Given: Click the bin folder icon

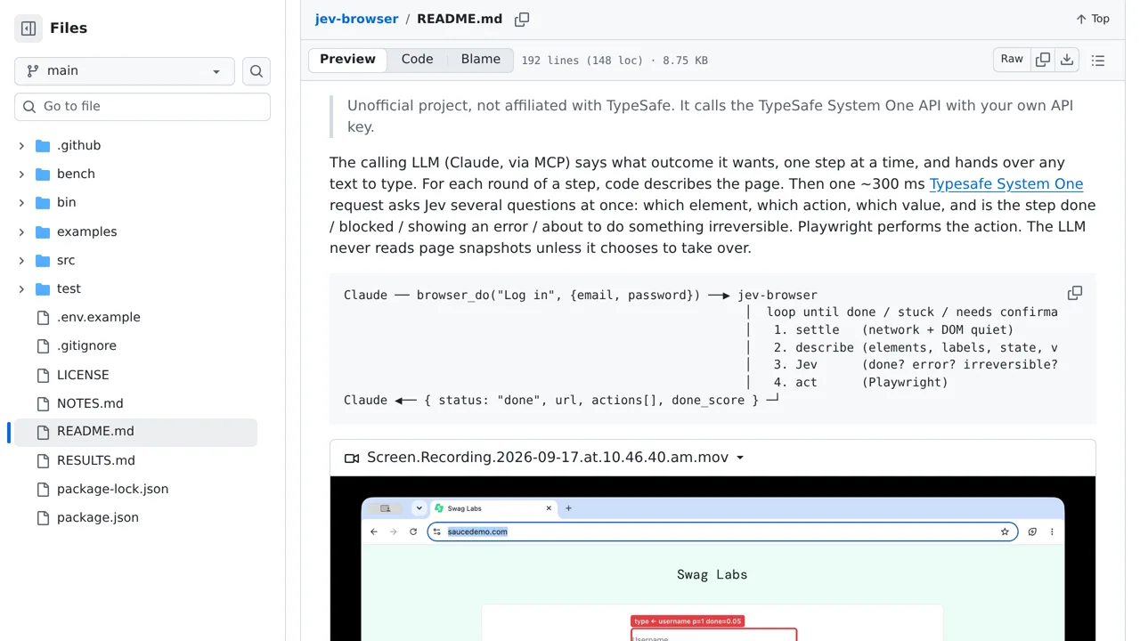Looking at the screenshot, I should (x=43, y=202).
